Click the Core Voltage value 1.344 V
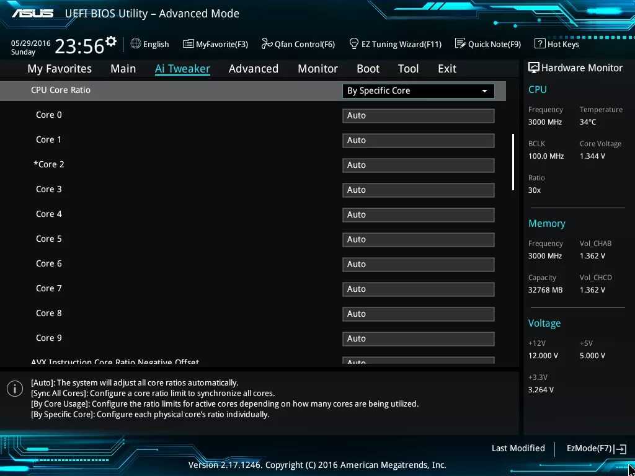Screen dimensions: 635x476 (x=592, y=156)
